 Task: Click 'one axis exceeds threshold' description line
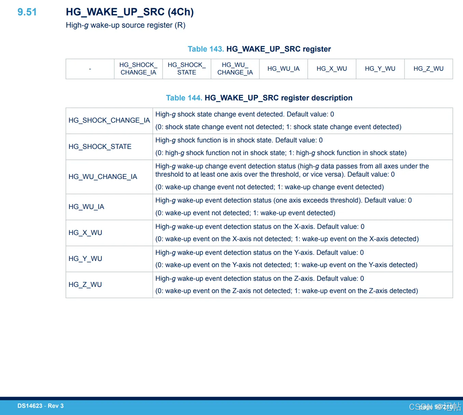click(283, 200)
